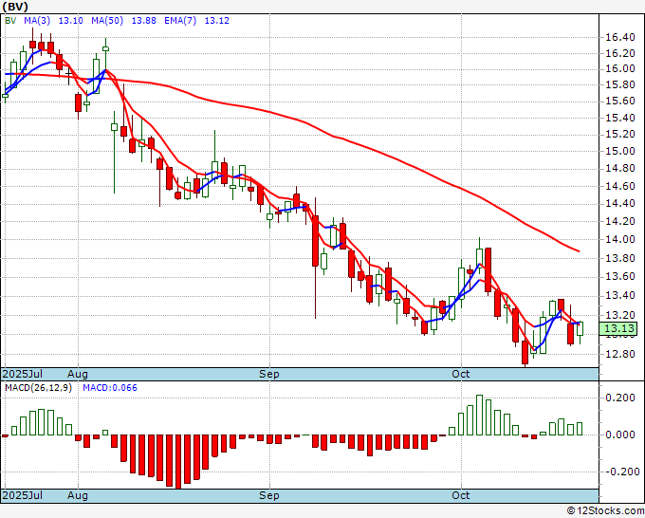The width and height of the screenshot is (645, 518).
Task: Click the Aug label on price chart axis
Action: pos(78,374)
